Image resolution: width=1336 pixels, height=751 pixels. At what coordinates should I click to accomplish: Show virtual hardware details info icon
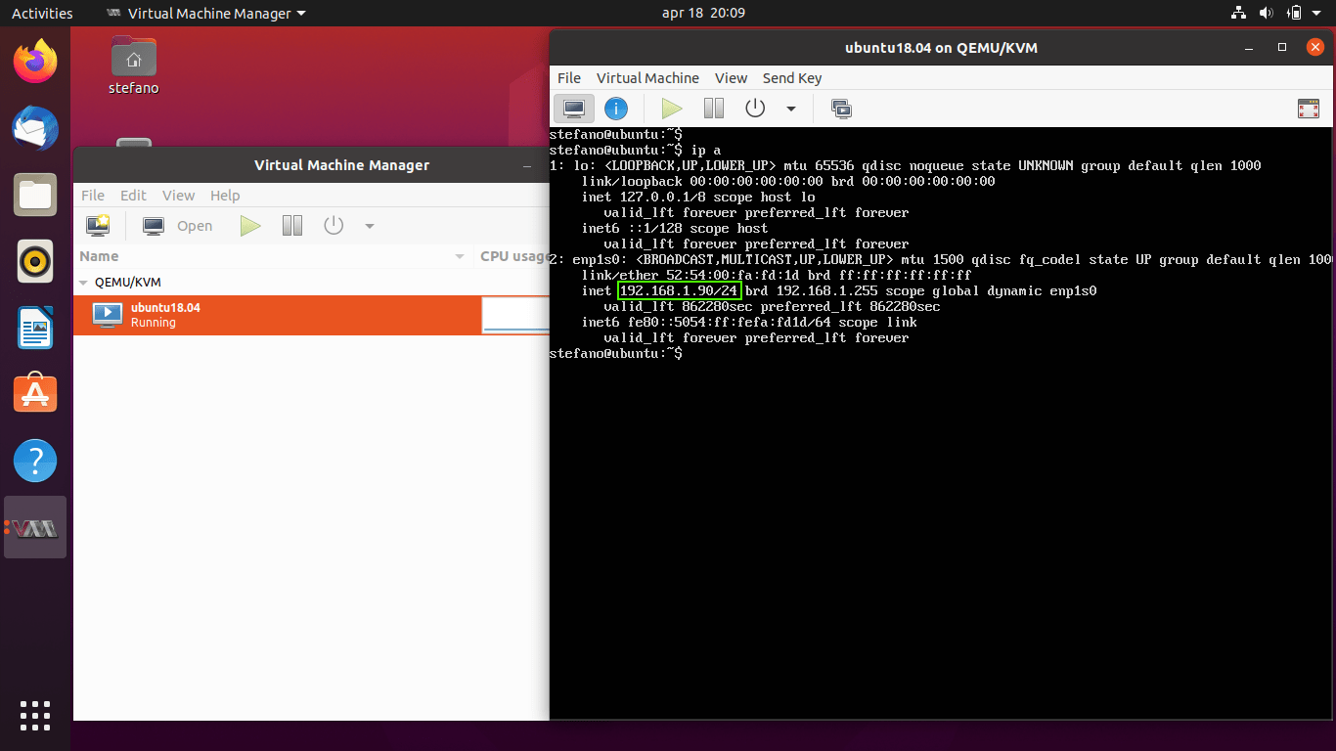tap(616, 109)
